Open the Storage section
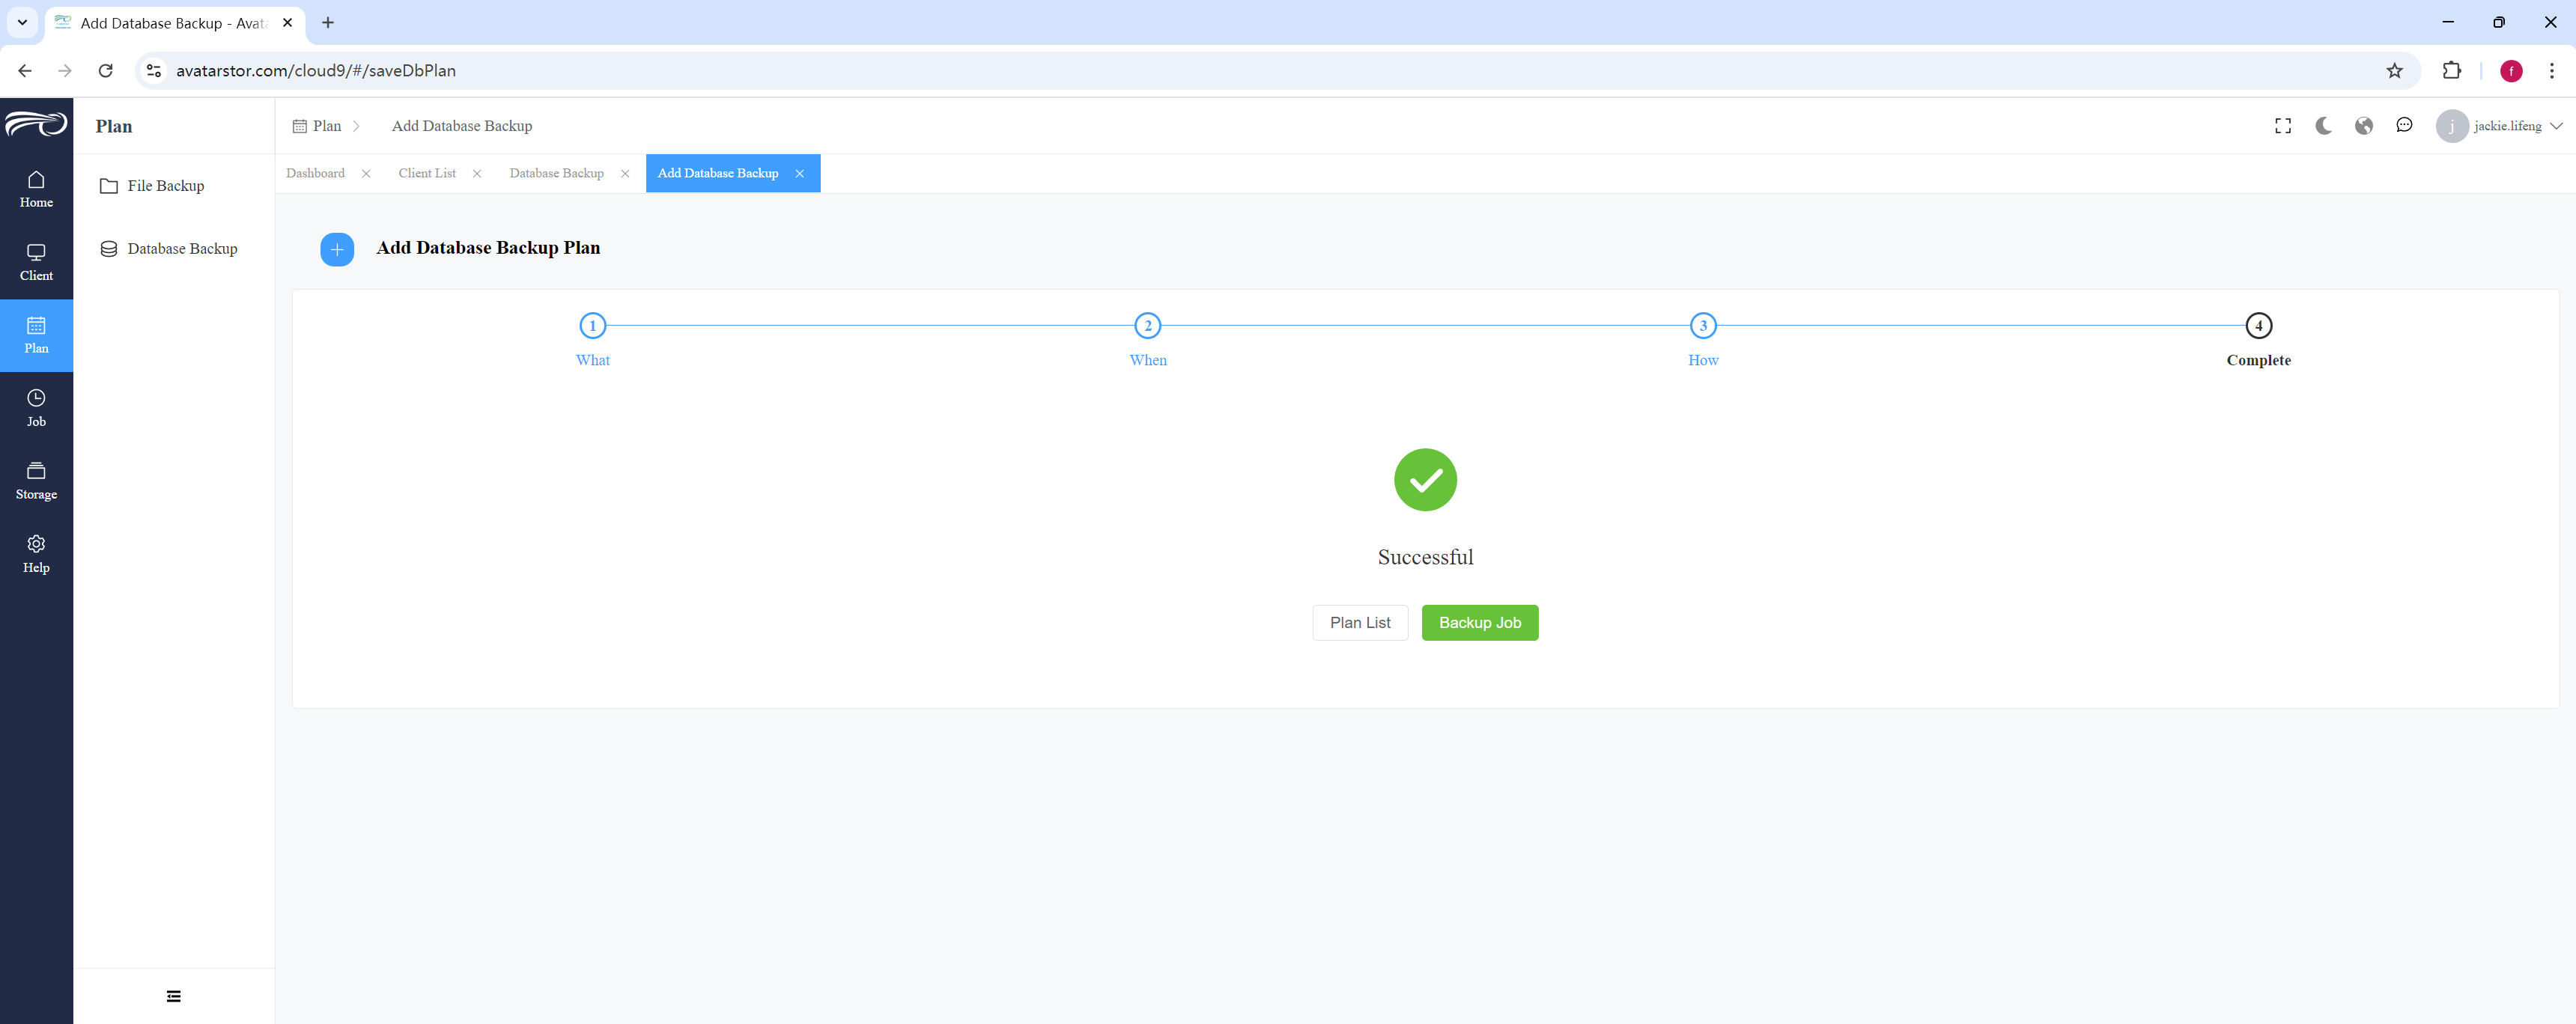Screen dimensions: 2576x1024 [36, 481]
